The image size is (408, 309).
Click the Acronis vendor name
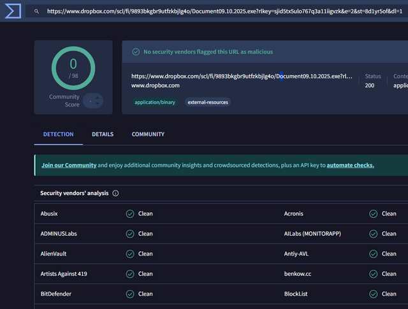pos(293,213)
